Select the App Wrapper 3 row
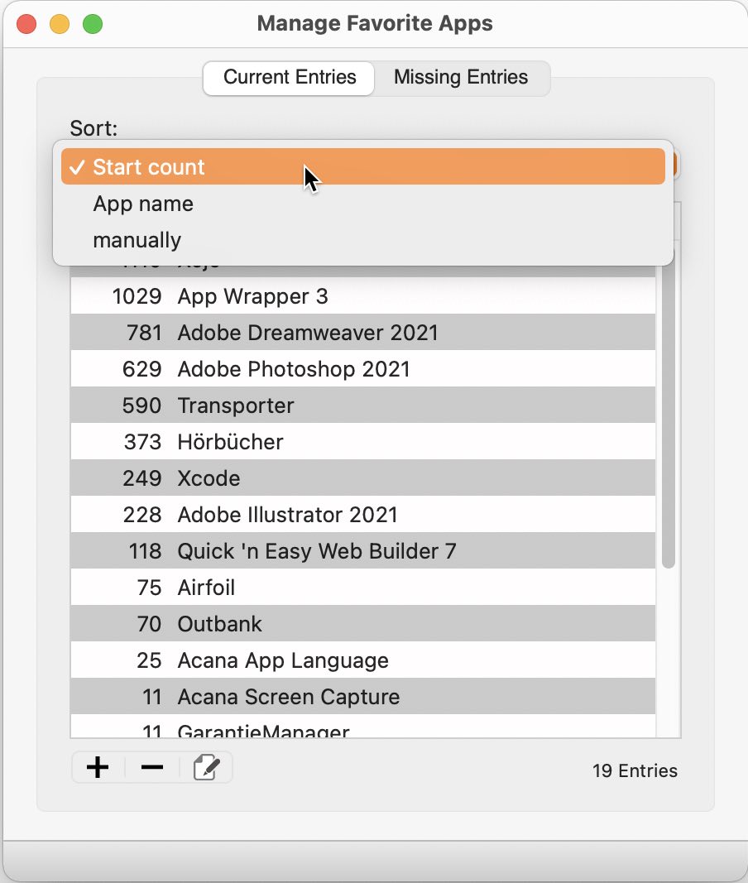This screenshot has height=883, width=748. pyautogui.click(x=362, y=295)
